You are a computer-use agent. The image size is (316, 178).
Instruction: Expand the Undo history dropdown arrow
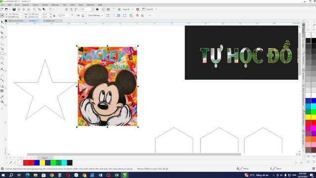tap(53, 9)
